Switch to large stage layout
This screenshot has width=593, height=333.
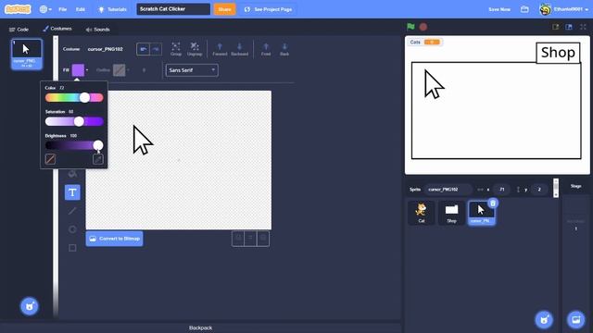(x=569, y=27)
